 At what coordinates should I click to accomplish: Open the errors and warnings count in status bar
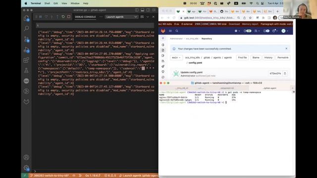(110, 176)
